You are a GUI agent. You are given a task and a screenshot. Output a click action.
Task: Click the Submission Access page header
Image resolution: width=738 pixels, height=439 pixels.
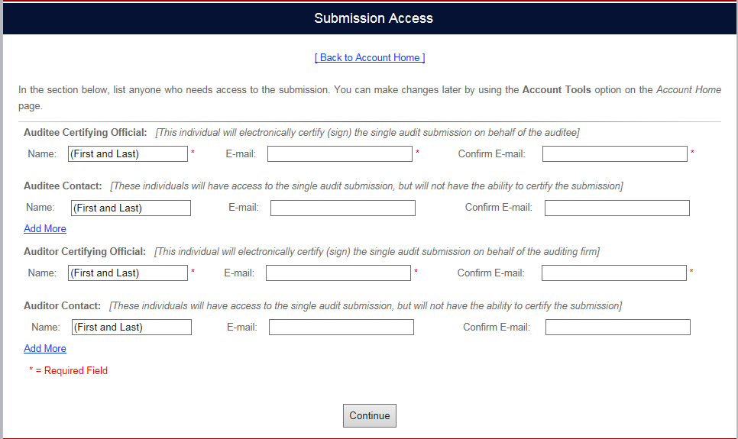[x=373, y=18]
